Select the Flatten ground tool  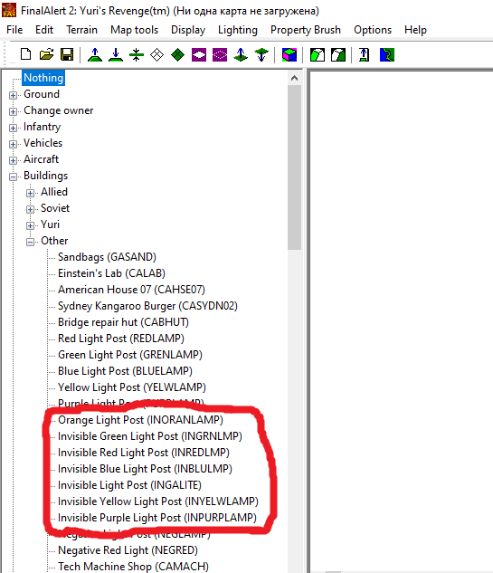click(x=137, y=55)
